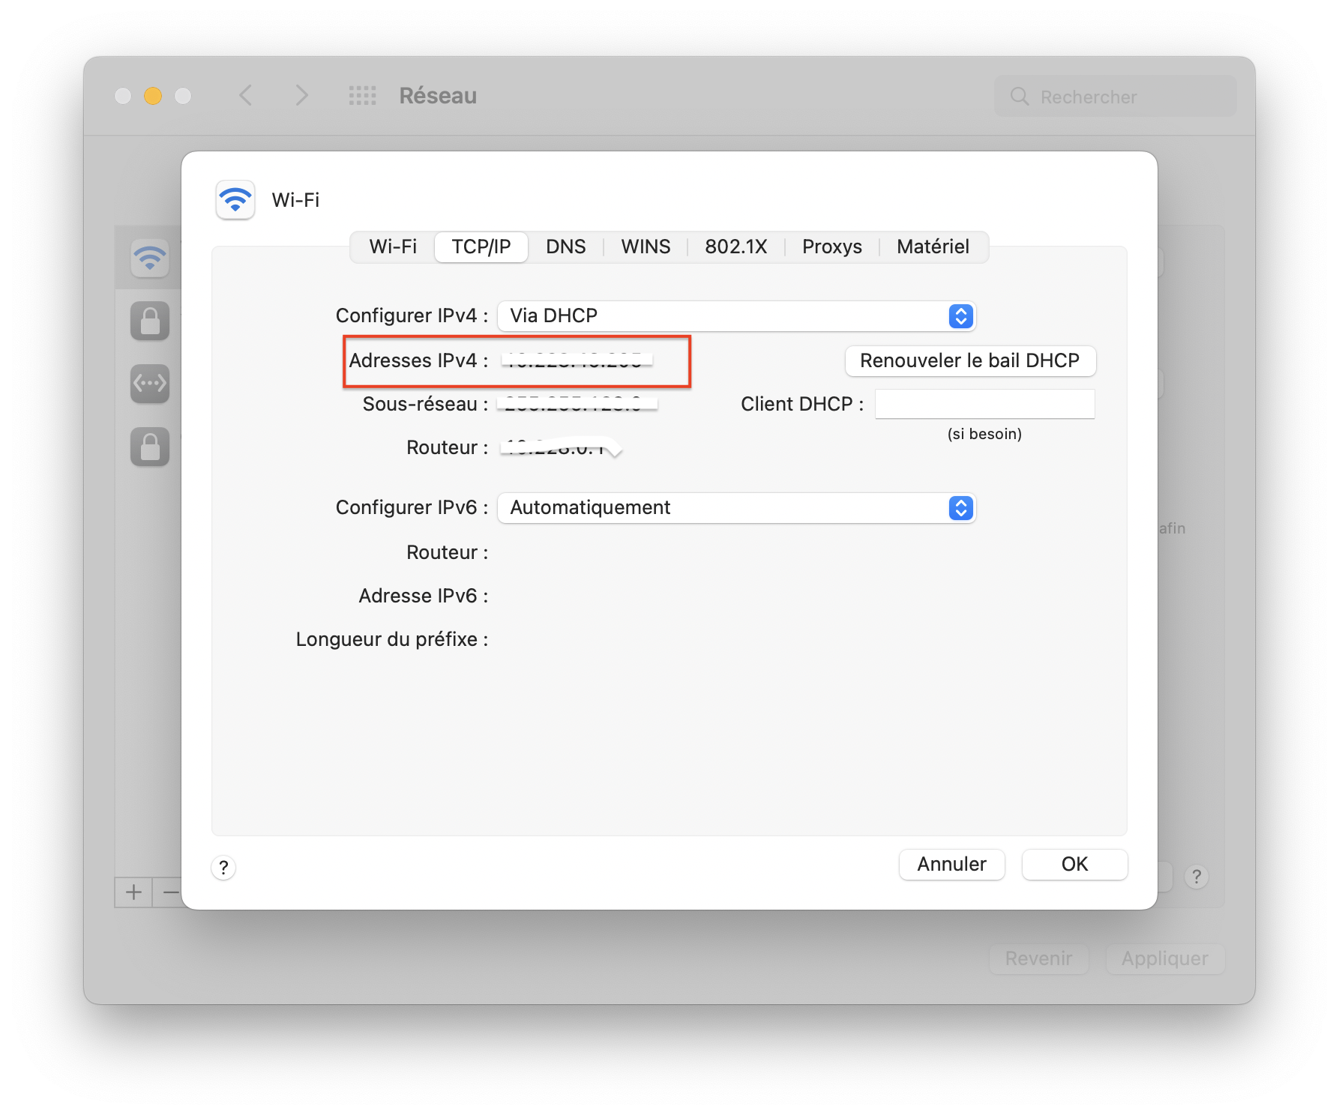
Task: Go back using the left chevron
Action: (x=246, y=96)
